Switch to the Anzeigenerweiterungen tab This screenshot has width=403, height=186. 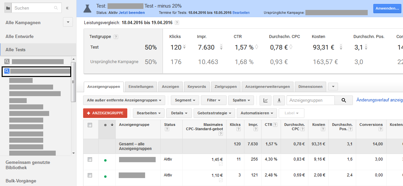pos(267,87)
